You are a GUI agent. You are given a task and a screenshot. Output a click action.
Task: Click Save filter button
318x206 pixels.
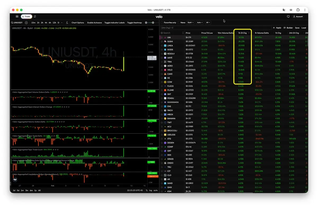(x=297, y=28)
